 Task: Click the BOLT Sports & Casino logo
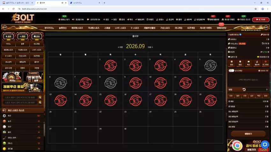(23, 18)
